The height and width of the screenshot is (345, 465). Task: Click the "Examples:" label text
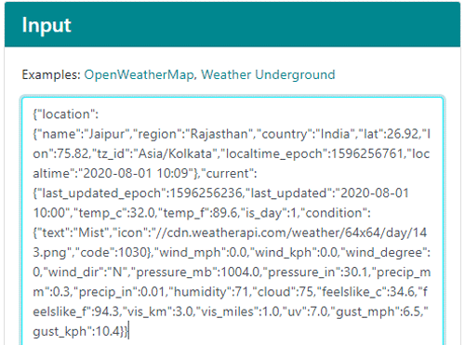(x=51, y=74)
